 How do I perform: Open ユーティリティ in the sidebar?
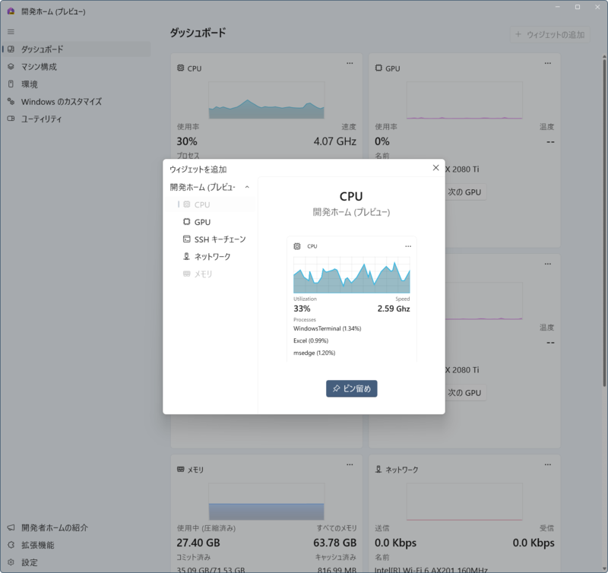(x=77, y=119)
